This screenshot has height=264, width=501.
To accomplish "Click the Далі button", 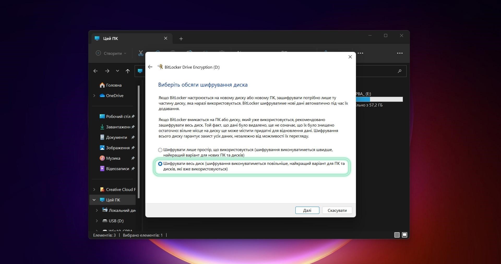I will pyautogui.click(x=307, y=211).
